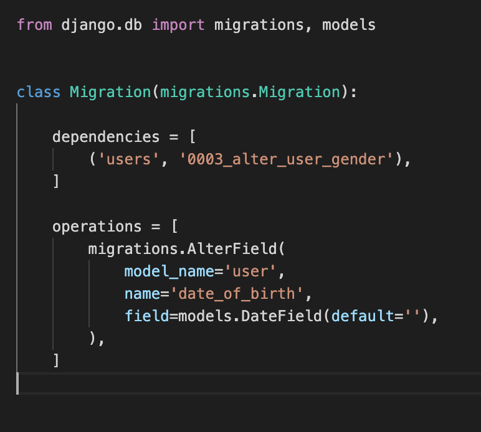Click the 'dependencies' variable name
481x432 pixels.
tap(106, 137)
